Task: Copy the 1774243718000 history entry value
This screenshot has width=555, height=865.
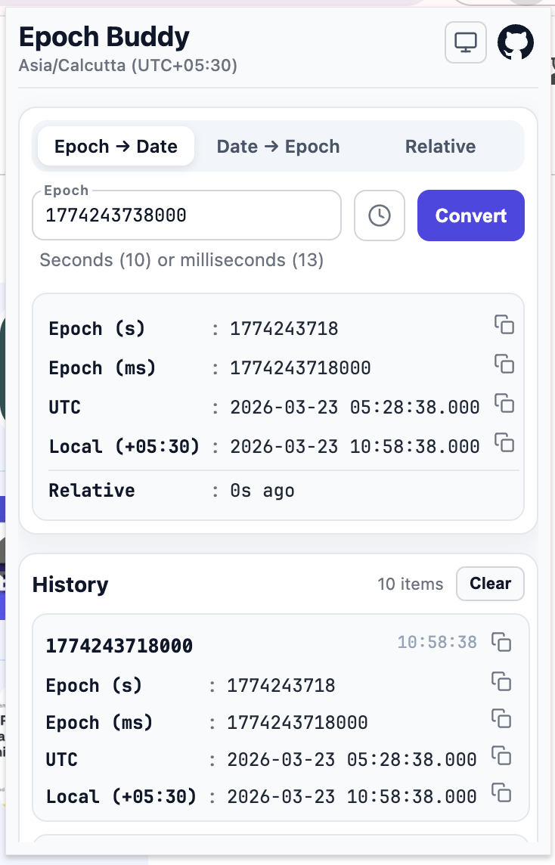Action: [501, 640]
